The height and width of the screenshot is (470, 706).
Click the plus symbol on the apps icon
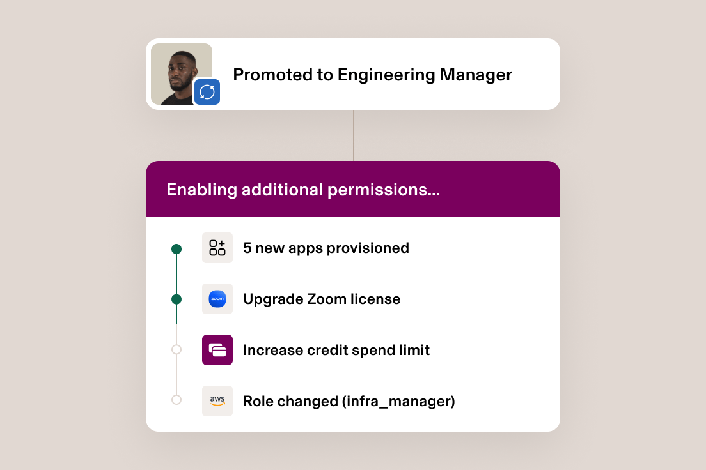point(223,243)
